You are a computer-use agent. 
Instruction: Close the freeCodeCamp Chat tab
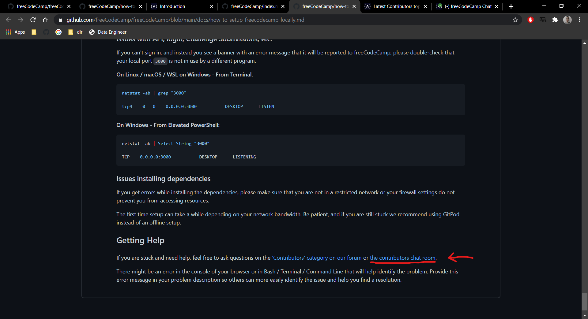pos(496,6)
